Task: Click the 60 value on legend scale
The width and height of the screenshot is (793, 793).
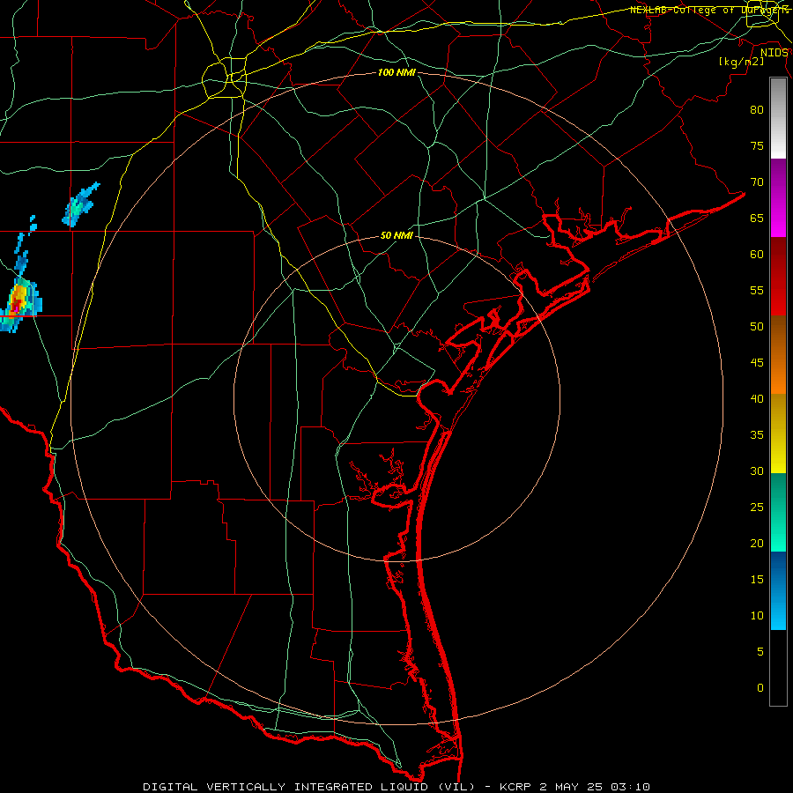Action: pos(757,255)
